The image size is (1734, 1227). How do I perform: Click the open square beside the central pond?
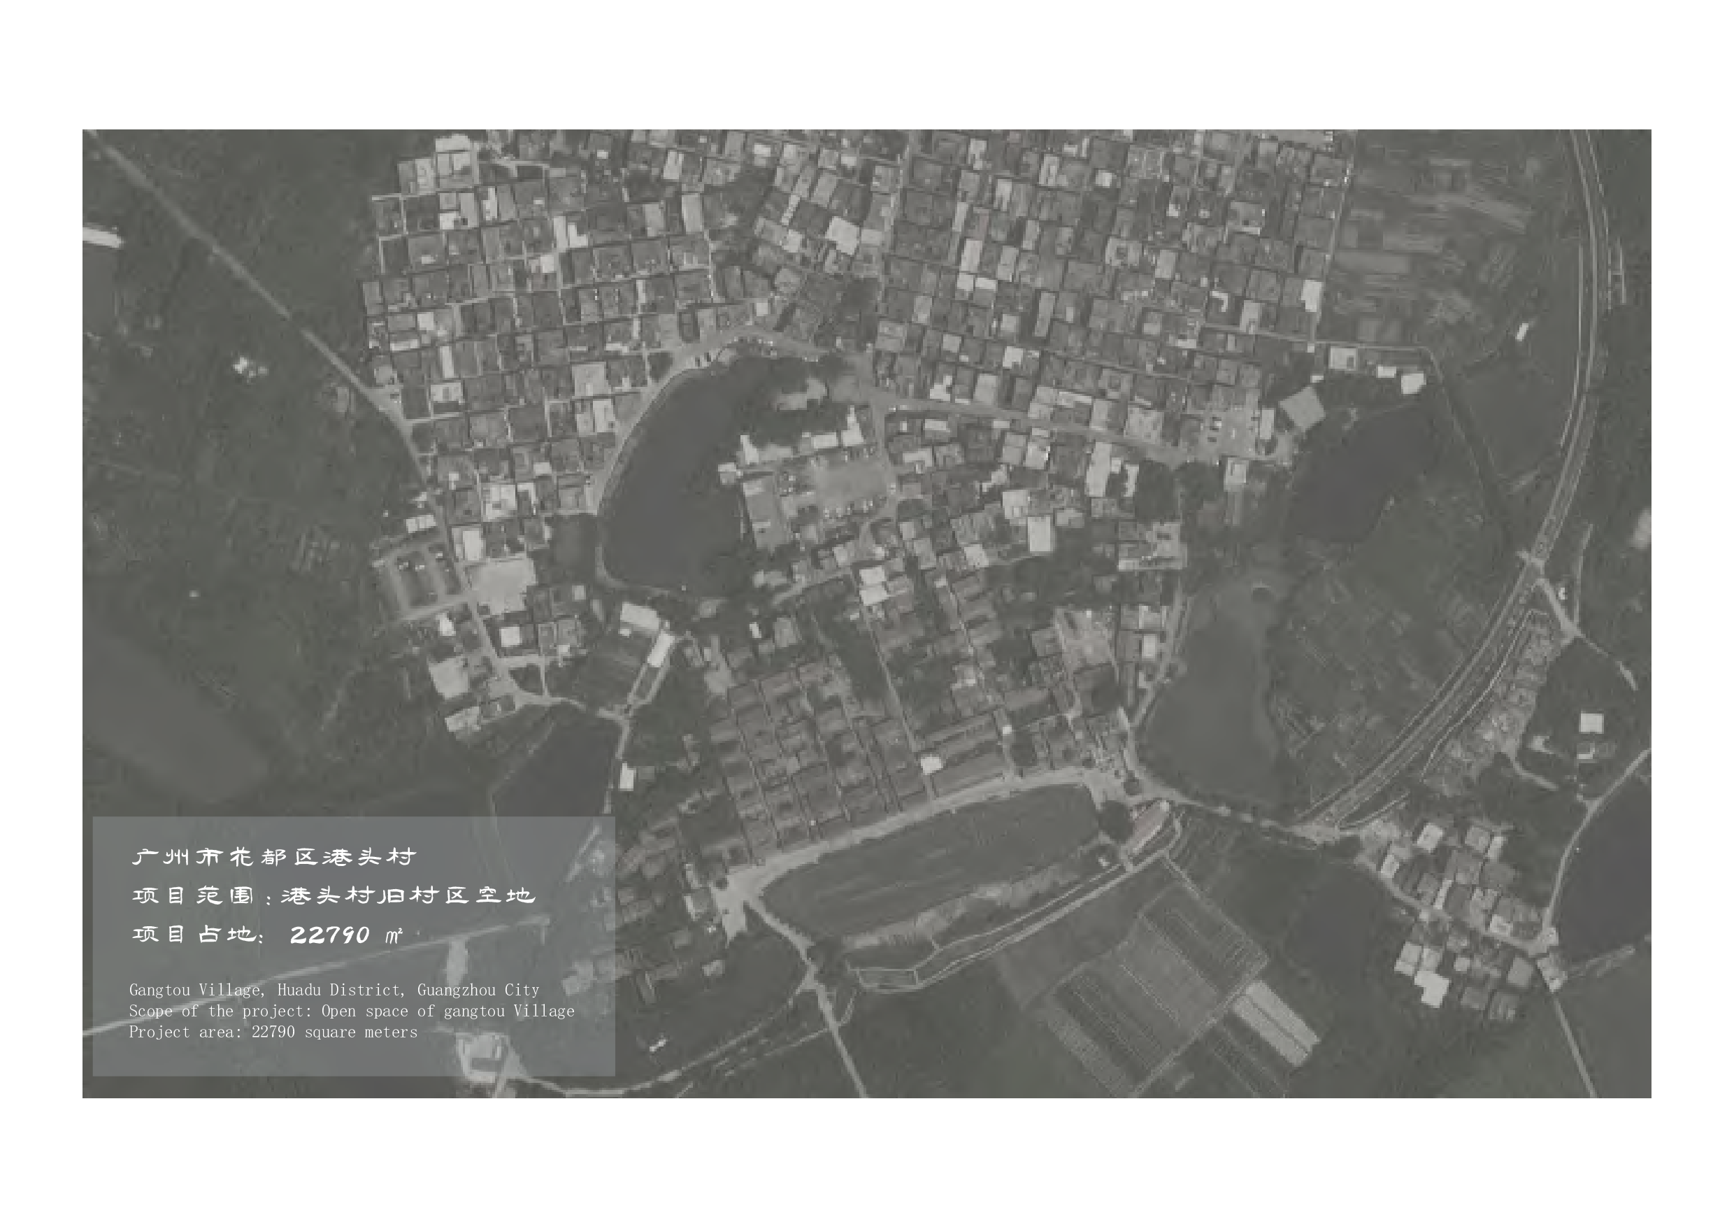[850, 482]
